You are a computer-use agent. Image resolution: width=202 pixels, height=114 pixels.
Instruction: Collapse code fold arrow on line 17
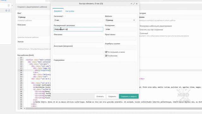[x=23, y=68]
